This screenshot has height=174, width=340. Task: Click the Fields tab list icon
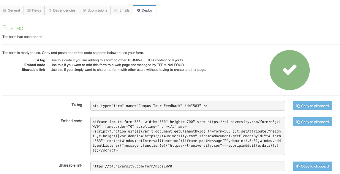pyautogui.click(x=29, y=10)
